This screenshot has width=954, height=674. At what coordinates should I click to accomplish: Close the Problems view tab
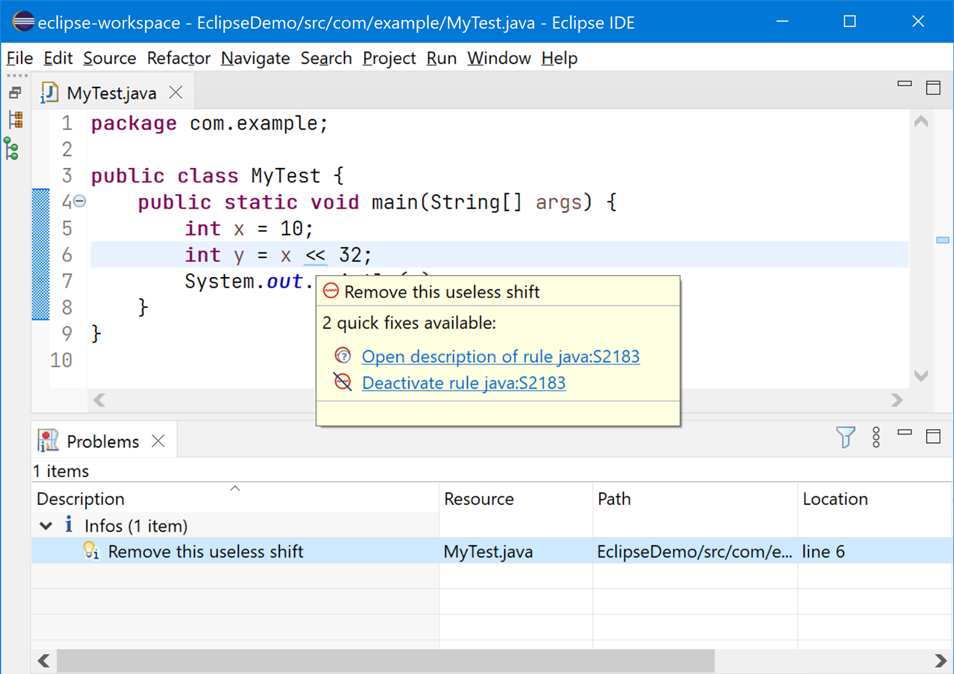pyautogui.click(x=159, y=441)
